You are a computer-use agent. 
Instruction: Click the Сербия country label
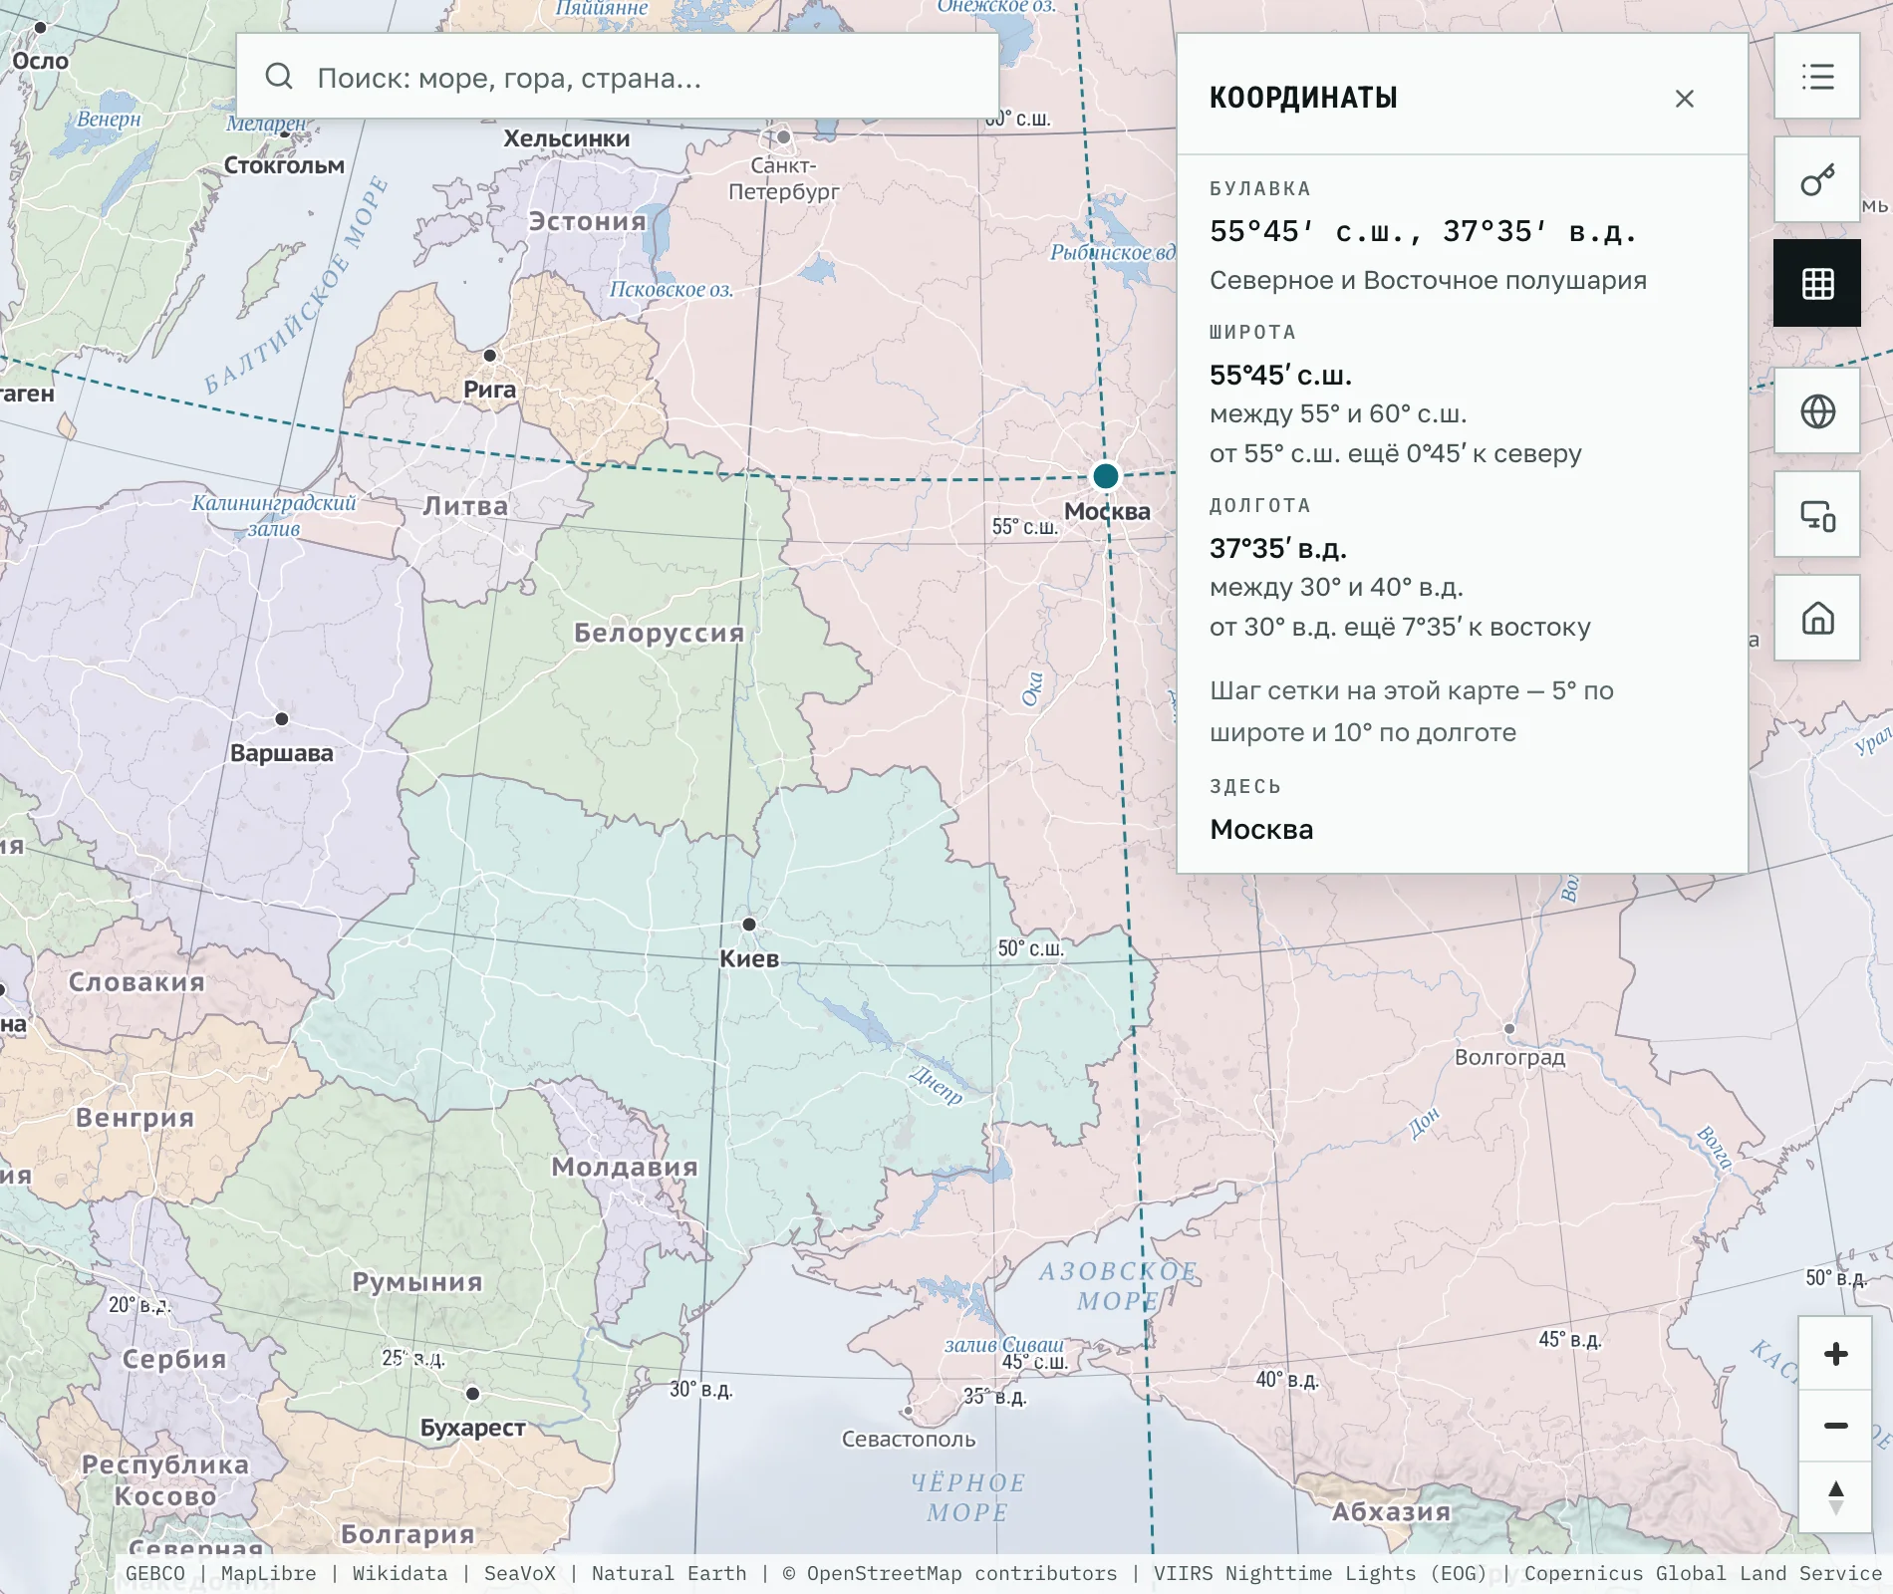click(174, 1359)
